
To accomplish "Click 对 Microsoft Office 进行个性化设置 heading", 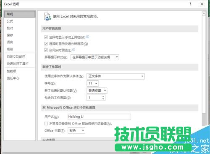I will tap(69, 108).
